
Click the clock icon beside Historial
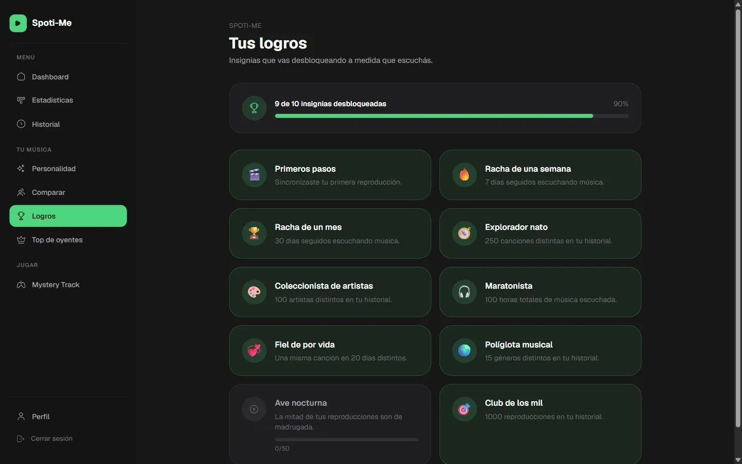pos(21,124)
